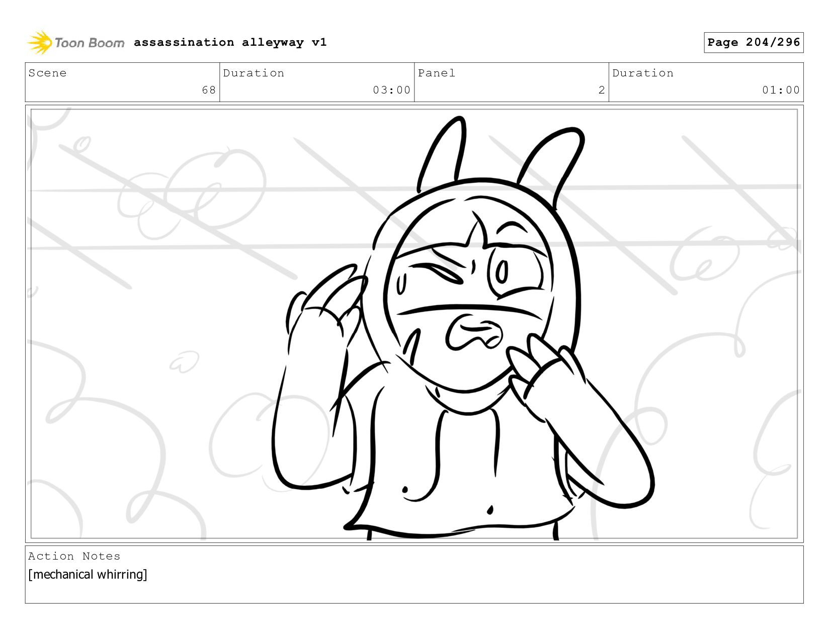Click the 'Scene' label

tap(47, 73)
